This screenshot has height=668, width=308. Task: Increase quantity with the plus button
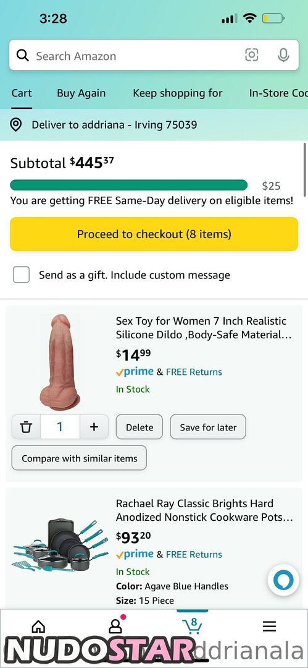click(x=94, y=427)
